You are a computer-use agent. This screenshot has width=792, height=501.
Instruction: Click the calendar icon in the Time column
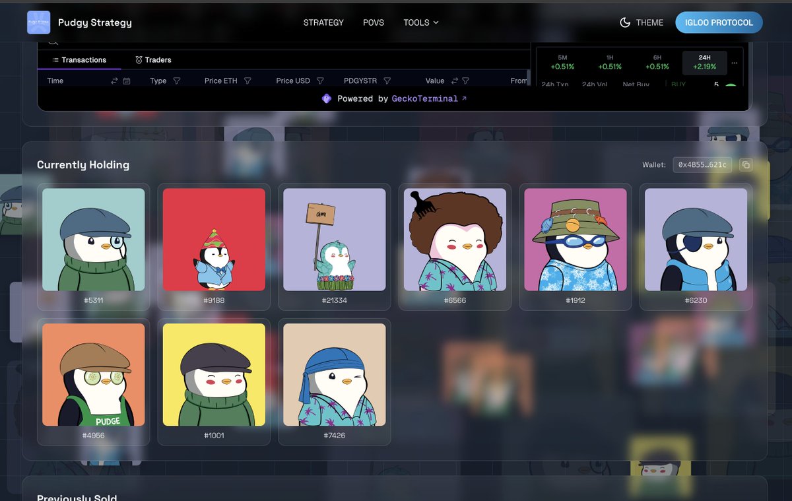pos(127,81)
